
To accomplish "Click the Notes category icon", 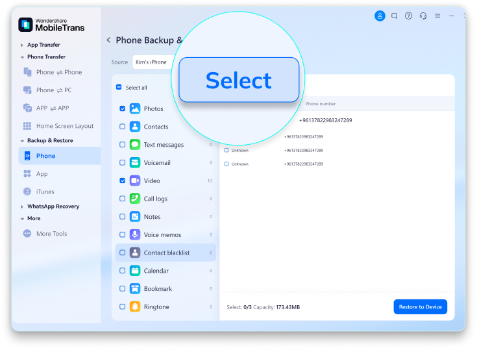I will tap(135, 216).
